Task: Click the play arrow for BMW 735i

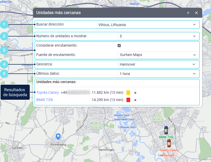Action: pos(135,100)
